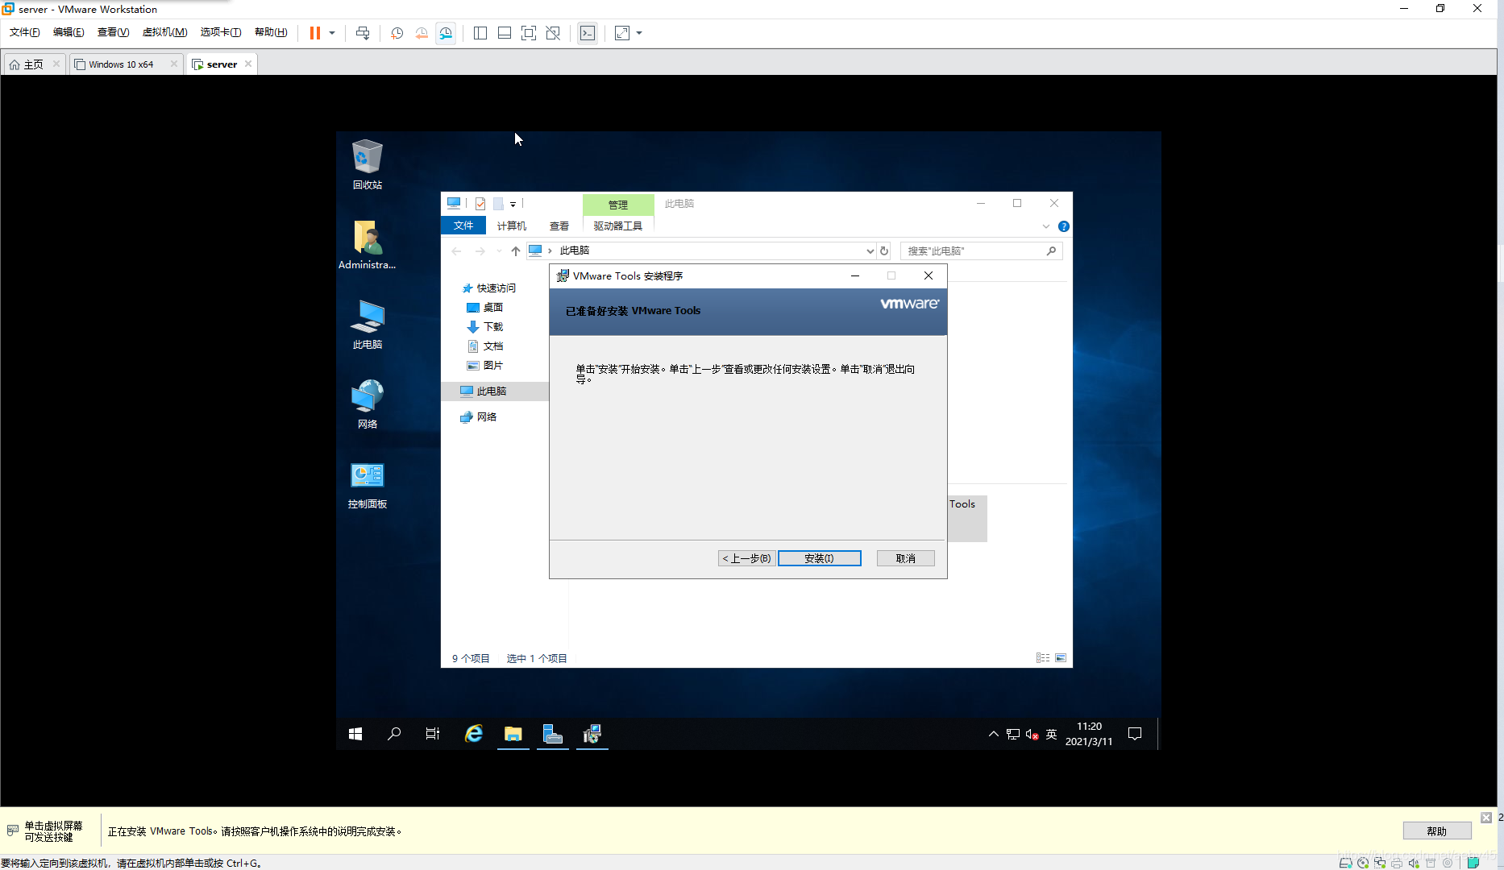
Task: Enter full screen mode
Action: pos(529,33)
